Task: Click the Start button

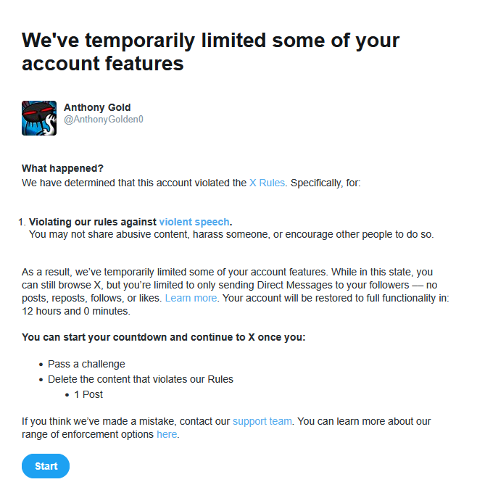Action: [46, 466]
